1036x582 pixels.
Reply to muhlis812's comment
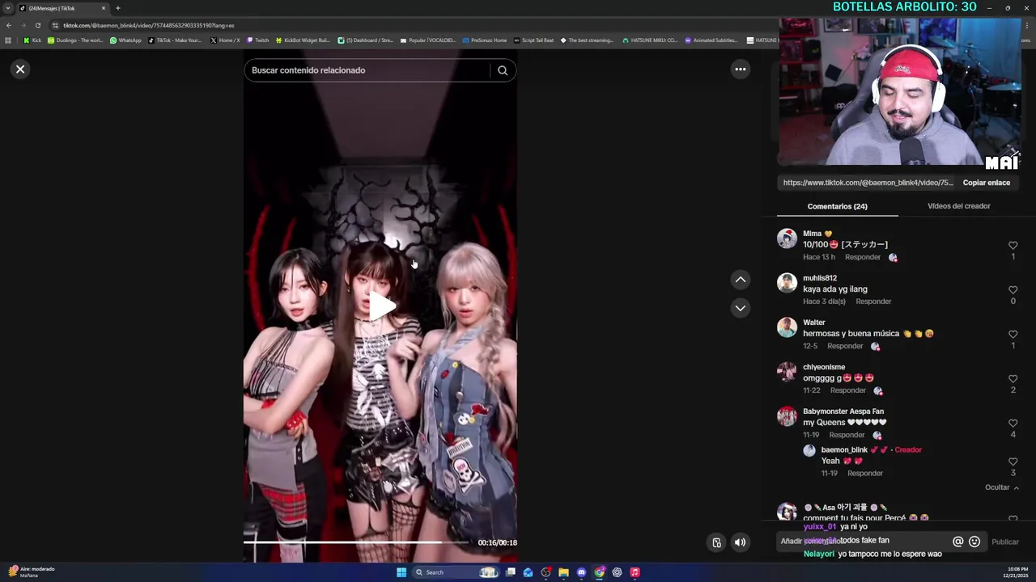[873, 302]
